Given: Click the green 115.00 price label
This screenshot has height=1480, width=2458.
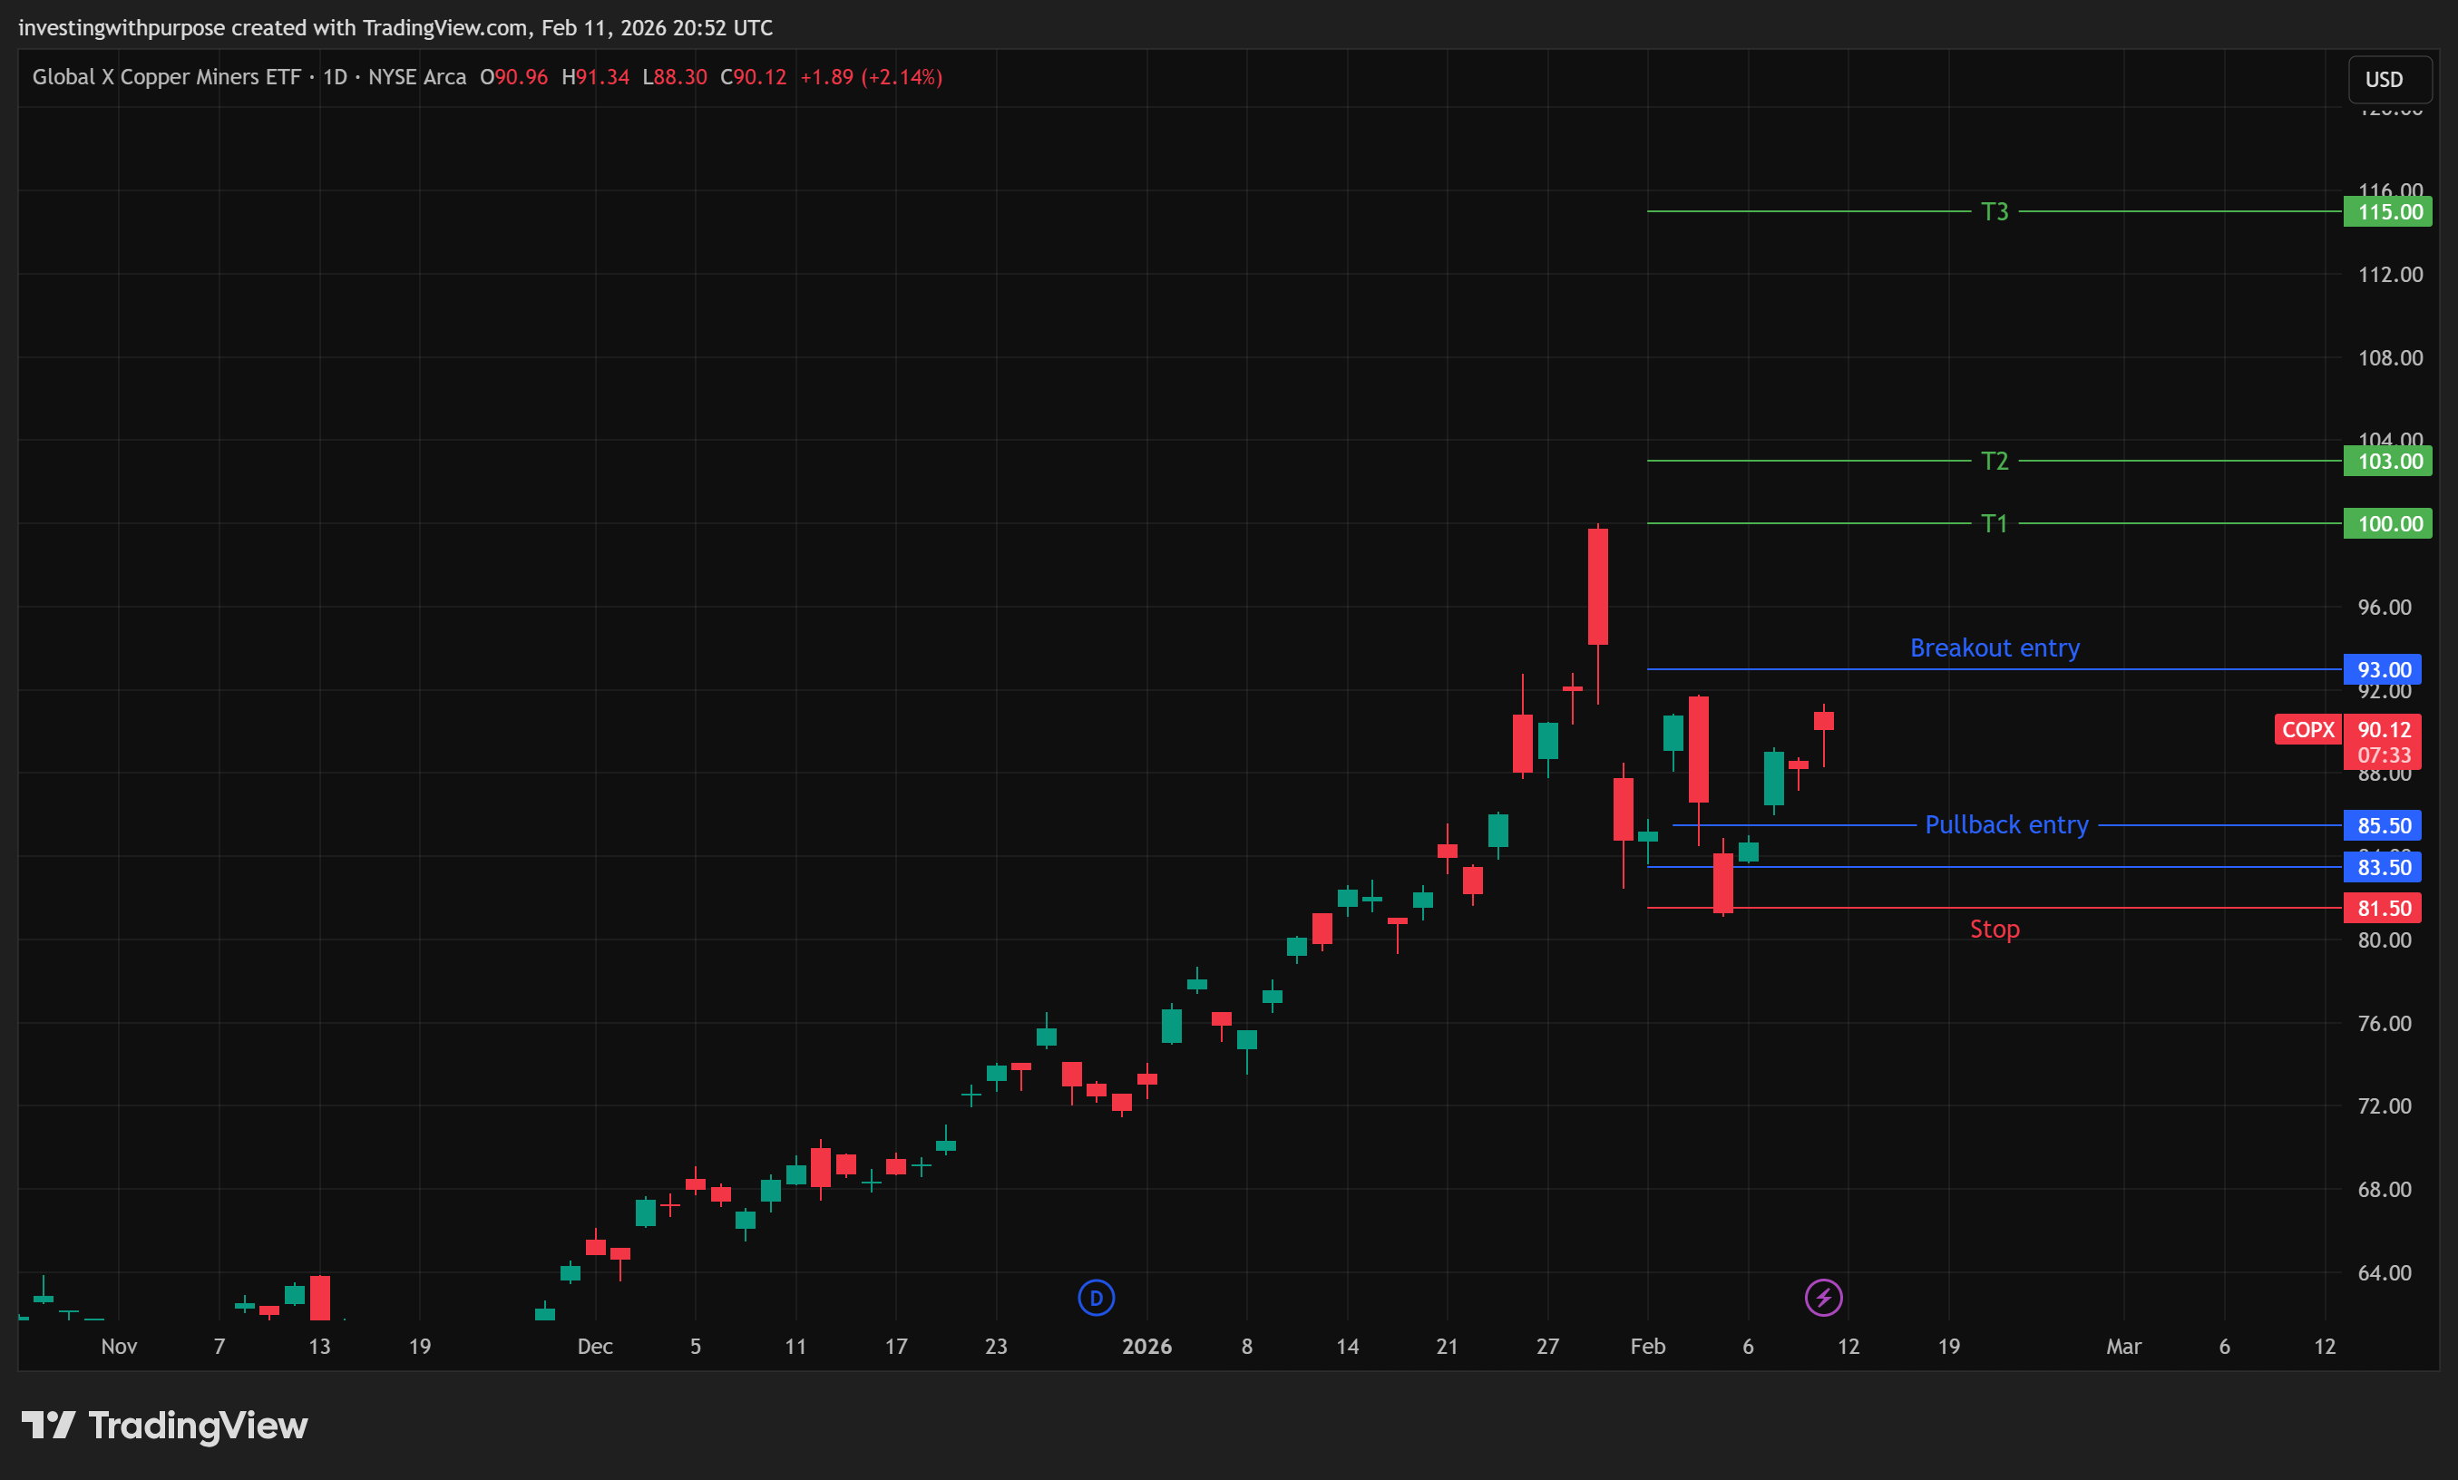Looking at the screenshot, I should 2387,211.
